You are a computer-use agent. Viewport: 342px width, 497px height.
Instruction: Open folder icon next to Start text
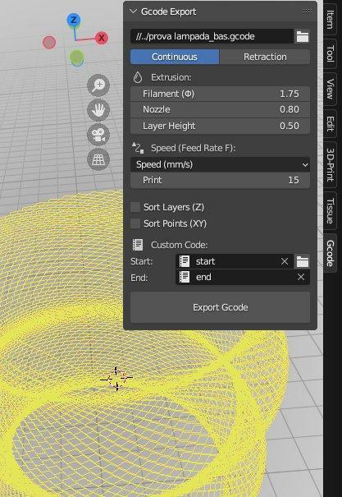(x=303, y=261)
